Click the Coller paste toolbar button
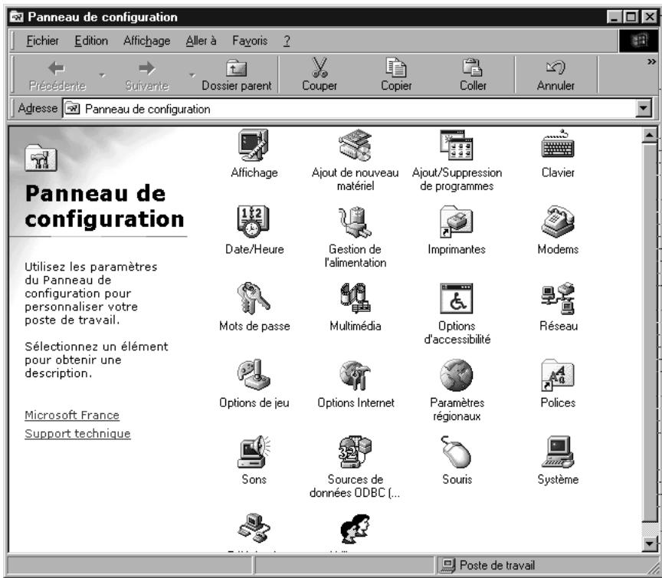Screen dimensions: 662x578 click(x=473, y=75)
